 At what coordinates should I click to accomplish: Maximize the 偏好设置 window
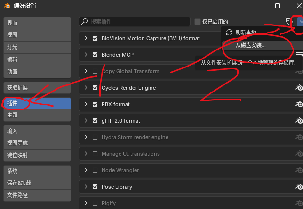tap(278, 6)
